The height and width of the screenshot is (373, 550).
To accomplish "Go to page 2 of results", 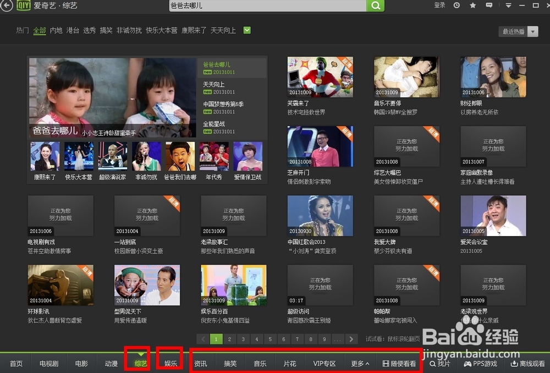I will tap(230, 340).
